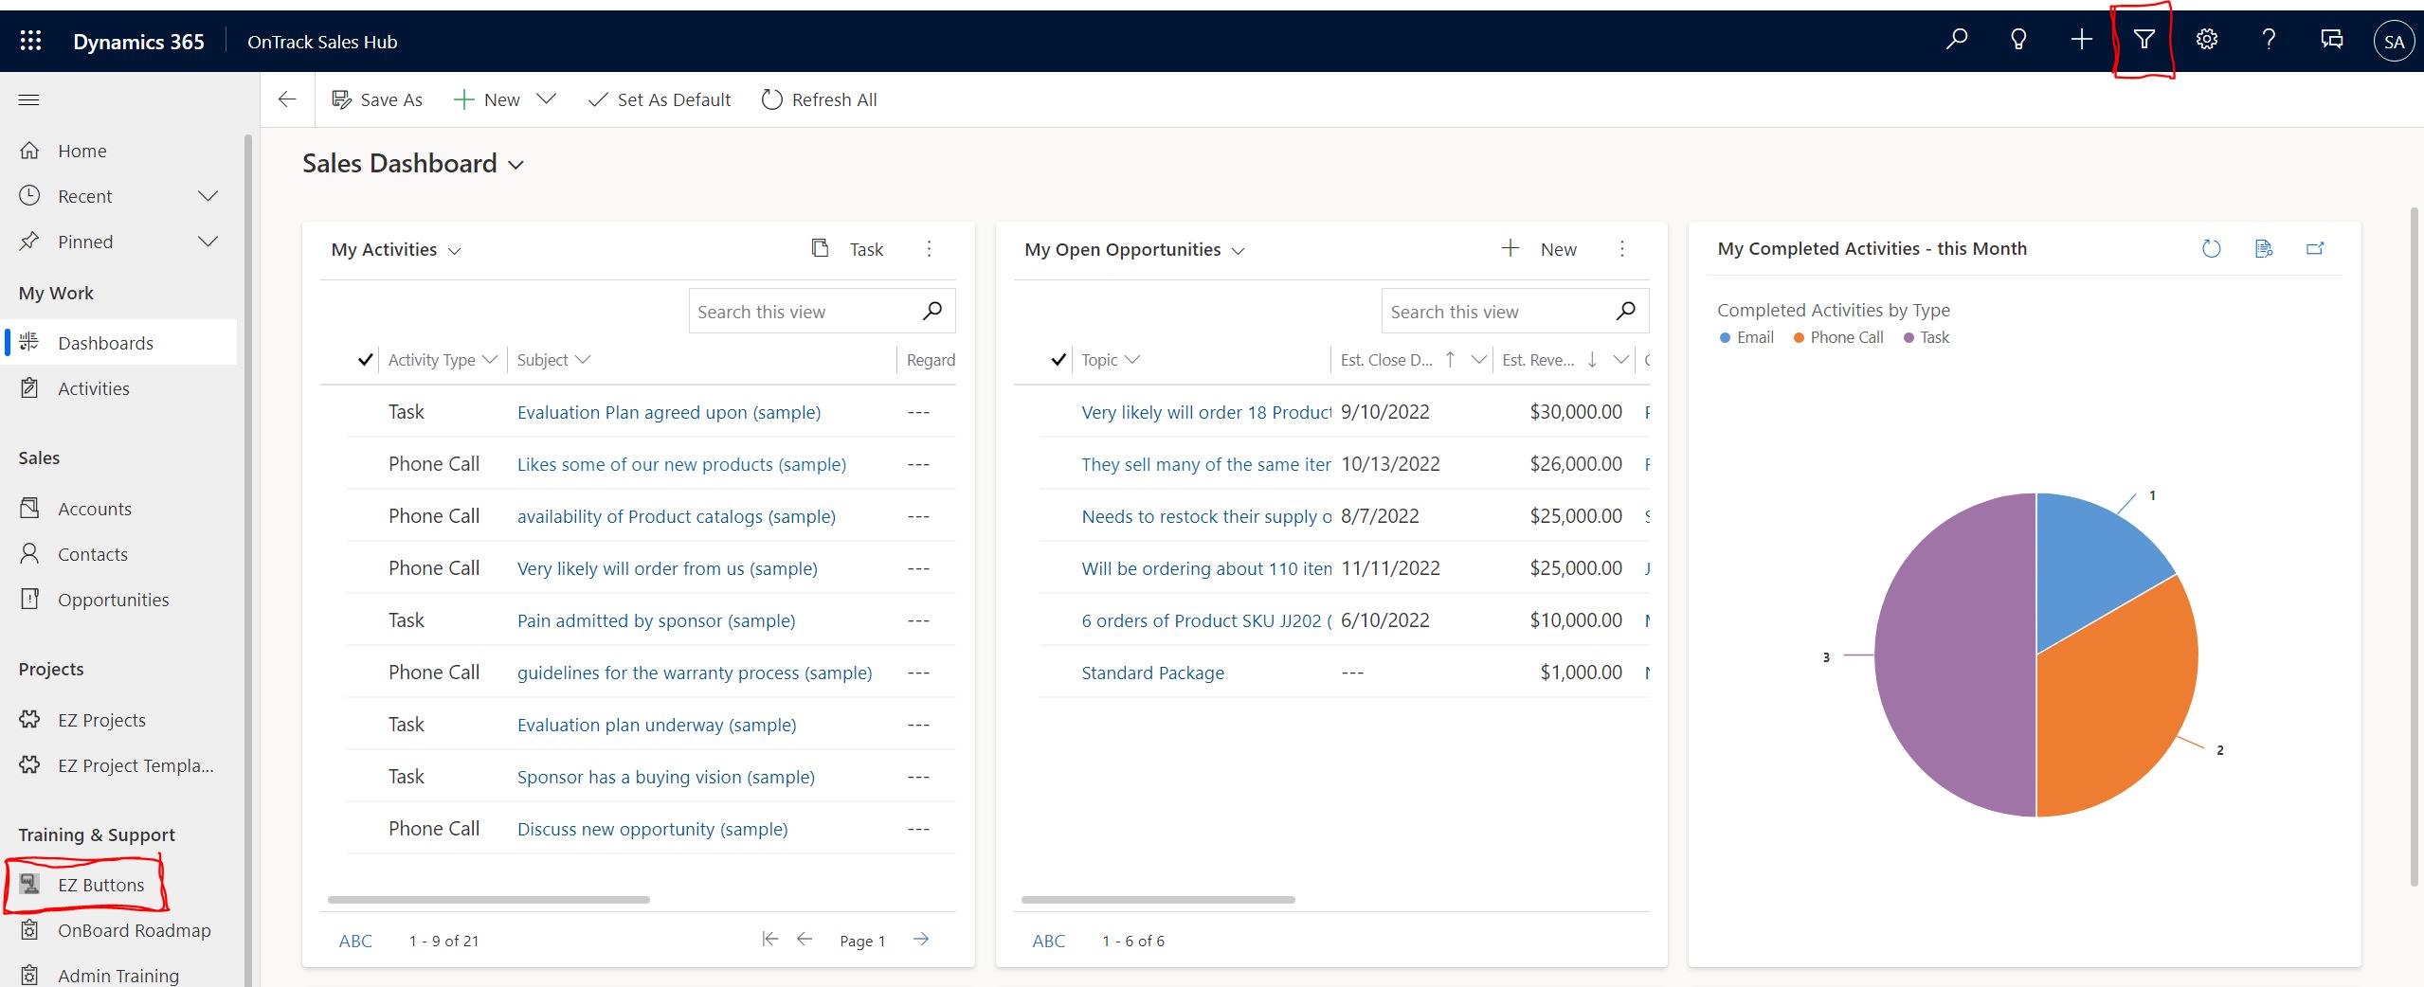Open the SA user account avatar

[x=2394, y=41]
